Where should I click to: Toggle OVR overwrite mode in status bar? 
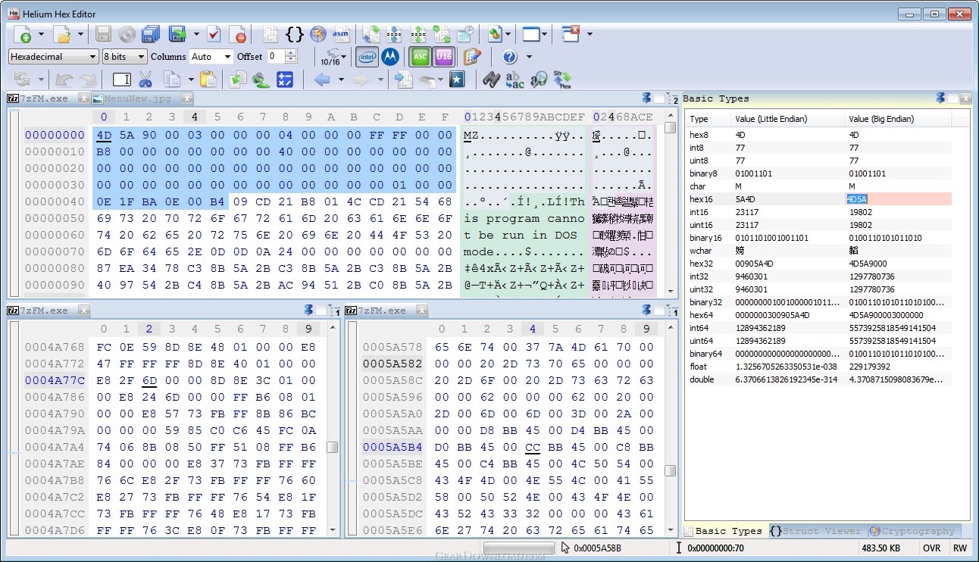coord(931,548)
